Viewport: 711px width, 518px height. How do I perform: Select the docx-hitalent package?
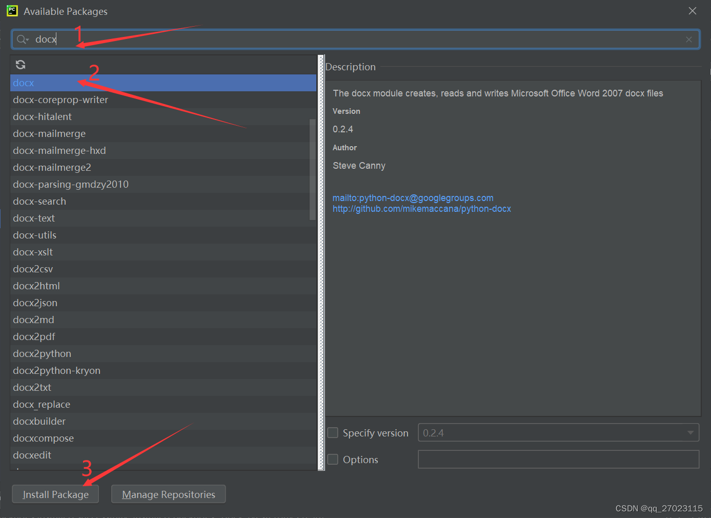pyautogui.click(x=164, y=117)
